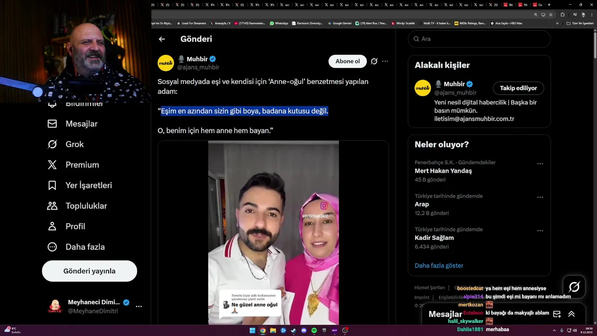Screen dimensions: 597x336
Task: Open OBS Studio from the taskbar
Action: pyautogui.click(x=345, y=330)
